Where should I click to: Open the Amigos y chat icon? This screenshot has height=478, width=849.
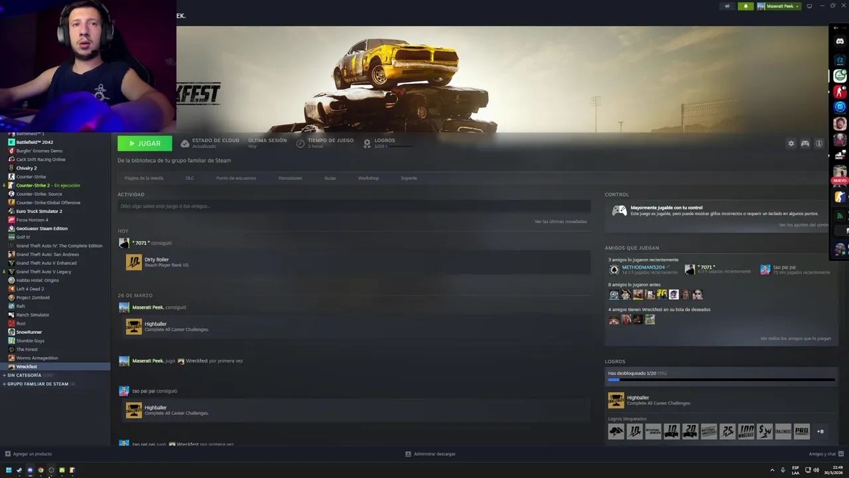pyautogui.click(x=841, y=454)
